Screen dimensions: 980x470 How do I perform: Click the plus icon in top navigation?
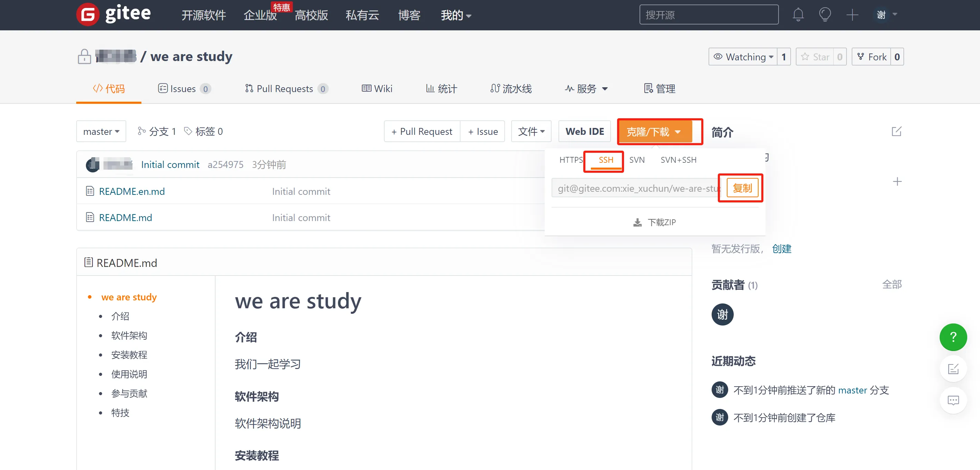852,15
